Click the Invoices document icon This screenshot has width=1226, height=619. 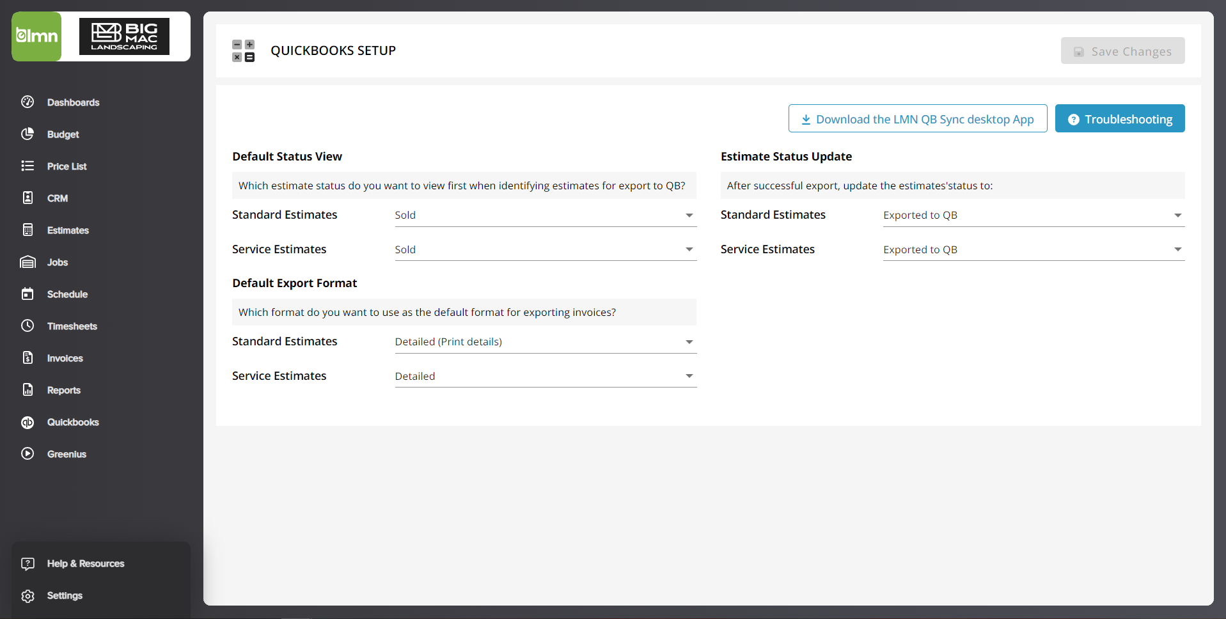(28, 357)
